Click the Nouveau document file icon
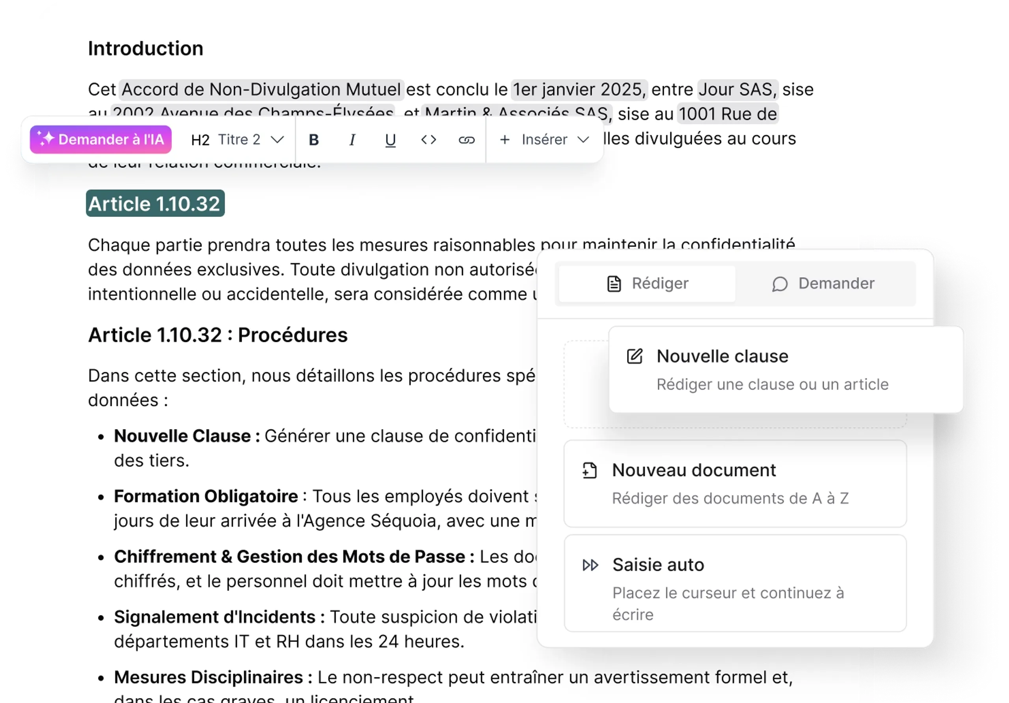This screenshot has height=703, width=1009. 590,470
